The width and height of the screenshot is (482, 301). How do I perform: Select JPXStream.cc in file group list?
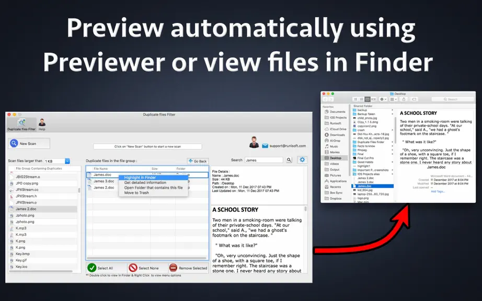pyautogui.click(x=43, y=190)
